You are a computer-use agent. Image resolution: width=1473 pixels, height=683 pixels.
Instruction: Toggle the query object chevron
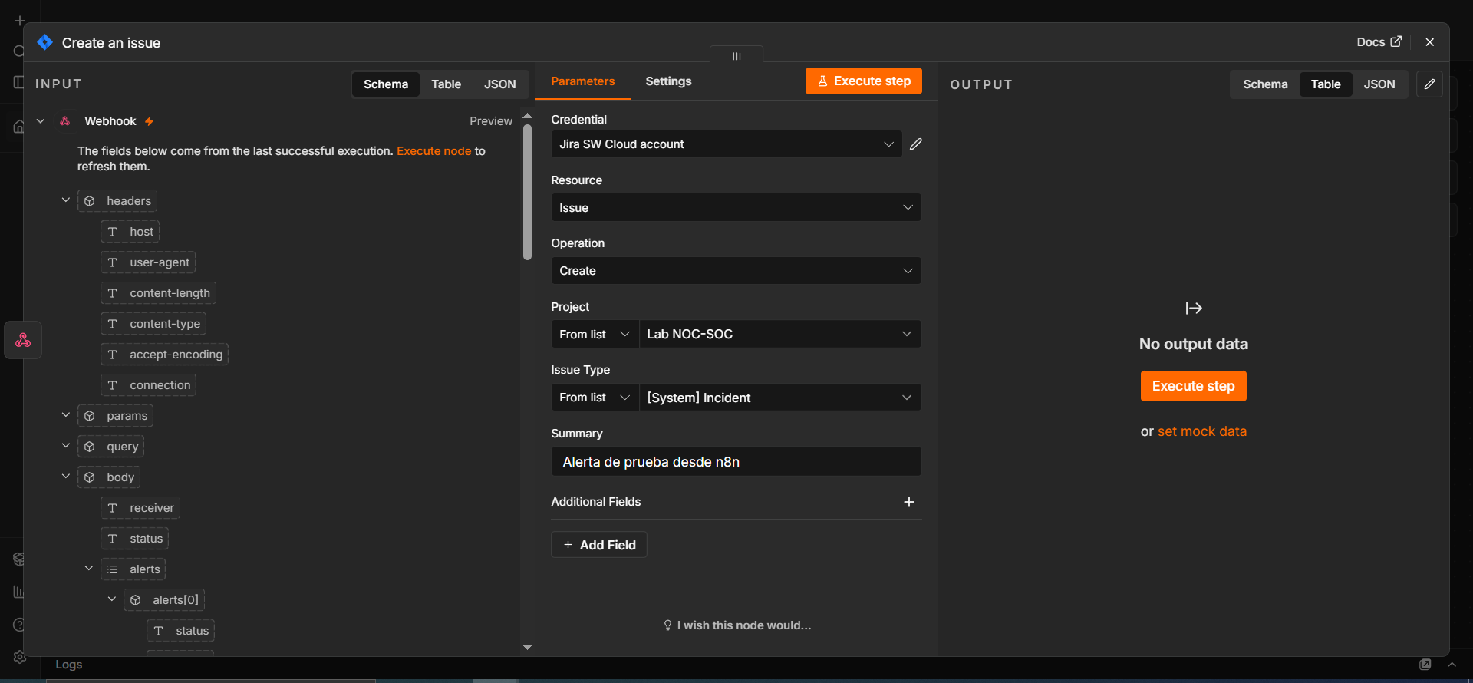coord(66,446)
